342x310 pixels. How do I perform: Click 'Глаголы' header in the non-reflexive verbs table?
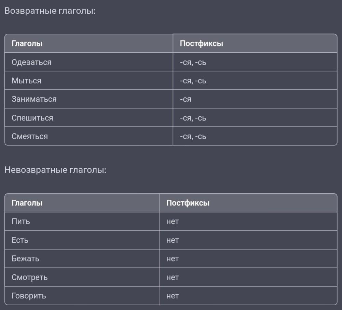(27, 203)
